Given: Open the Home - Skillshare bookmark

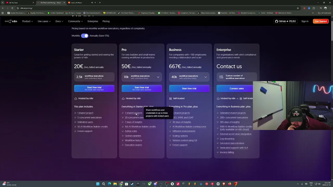Looking at the screenshot, I should coord(266,13).
